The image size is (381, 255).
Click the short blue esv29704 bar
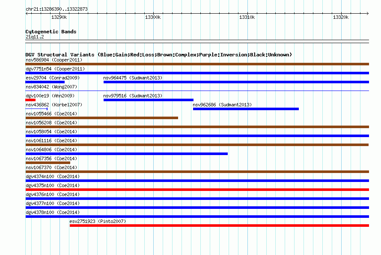tap(45, 82)
